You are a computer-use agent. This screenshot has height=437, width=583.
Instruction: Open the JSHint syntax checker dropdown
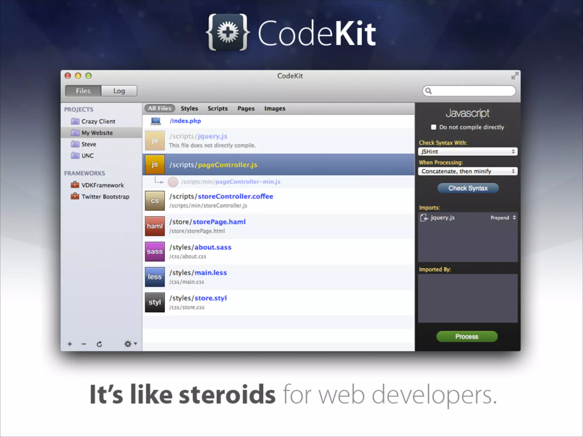[467, 152]
